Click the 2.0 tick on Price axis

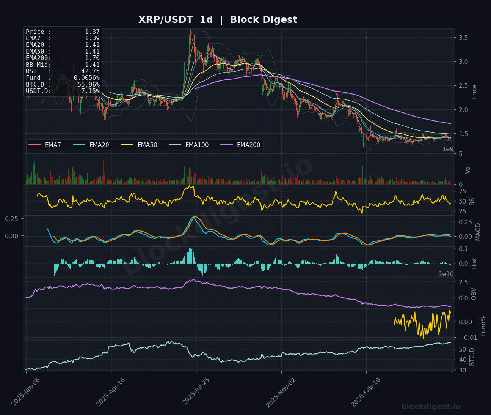pyautogui.click(x=463, y=110)
